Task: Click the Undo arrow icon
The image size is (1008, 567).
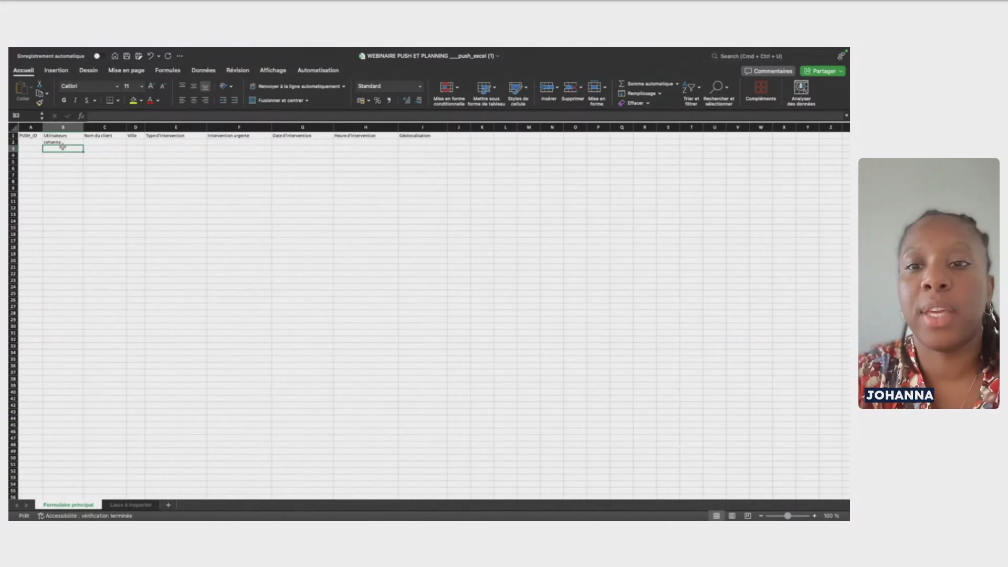Action: 150,56
